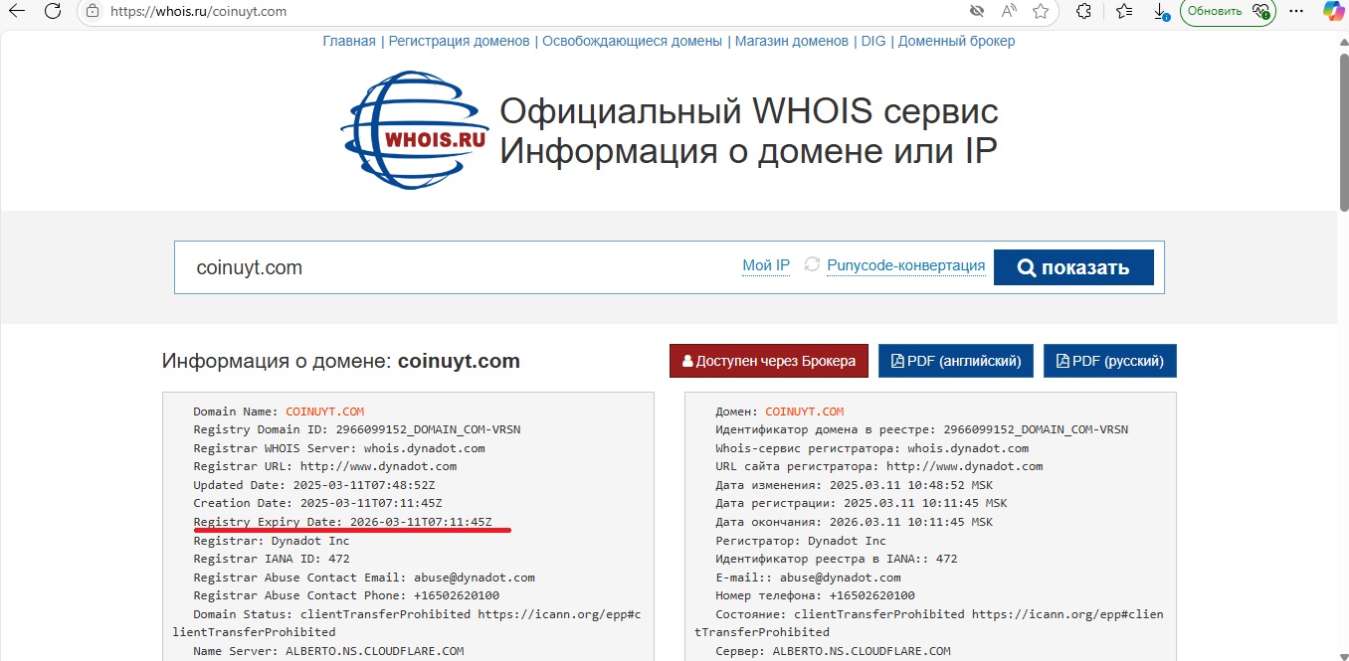Click the Registry Domain ID line
Image resolution: width=1349 pixels, height=661 pixels.
click(357, 429)
